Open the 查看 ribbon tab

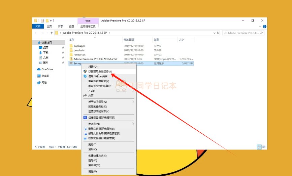(71, 27)
